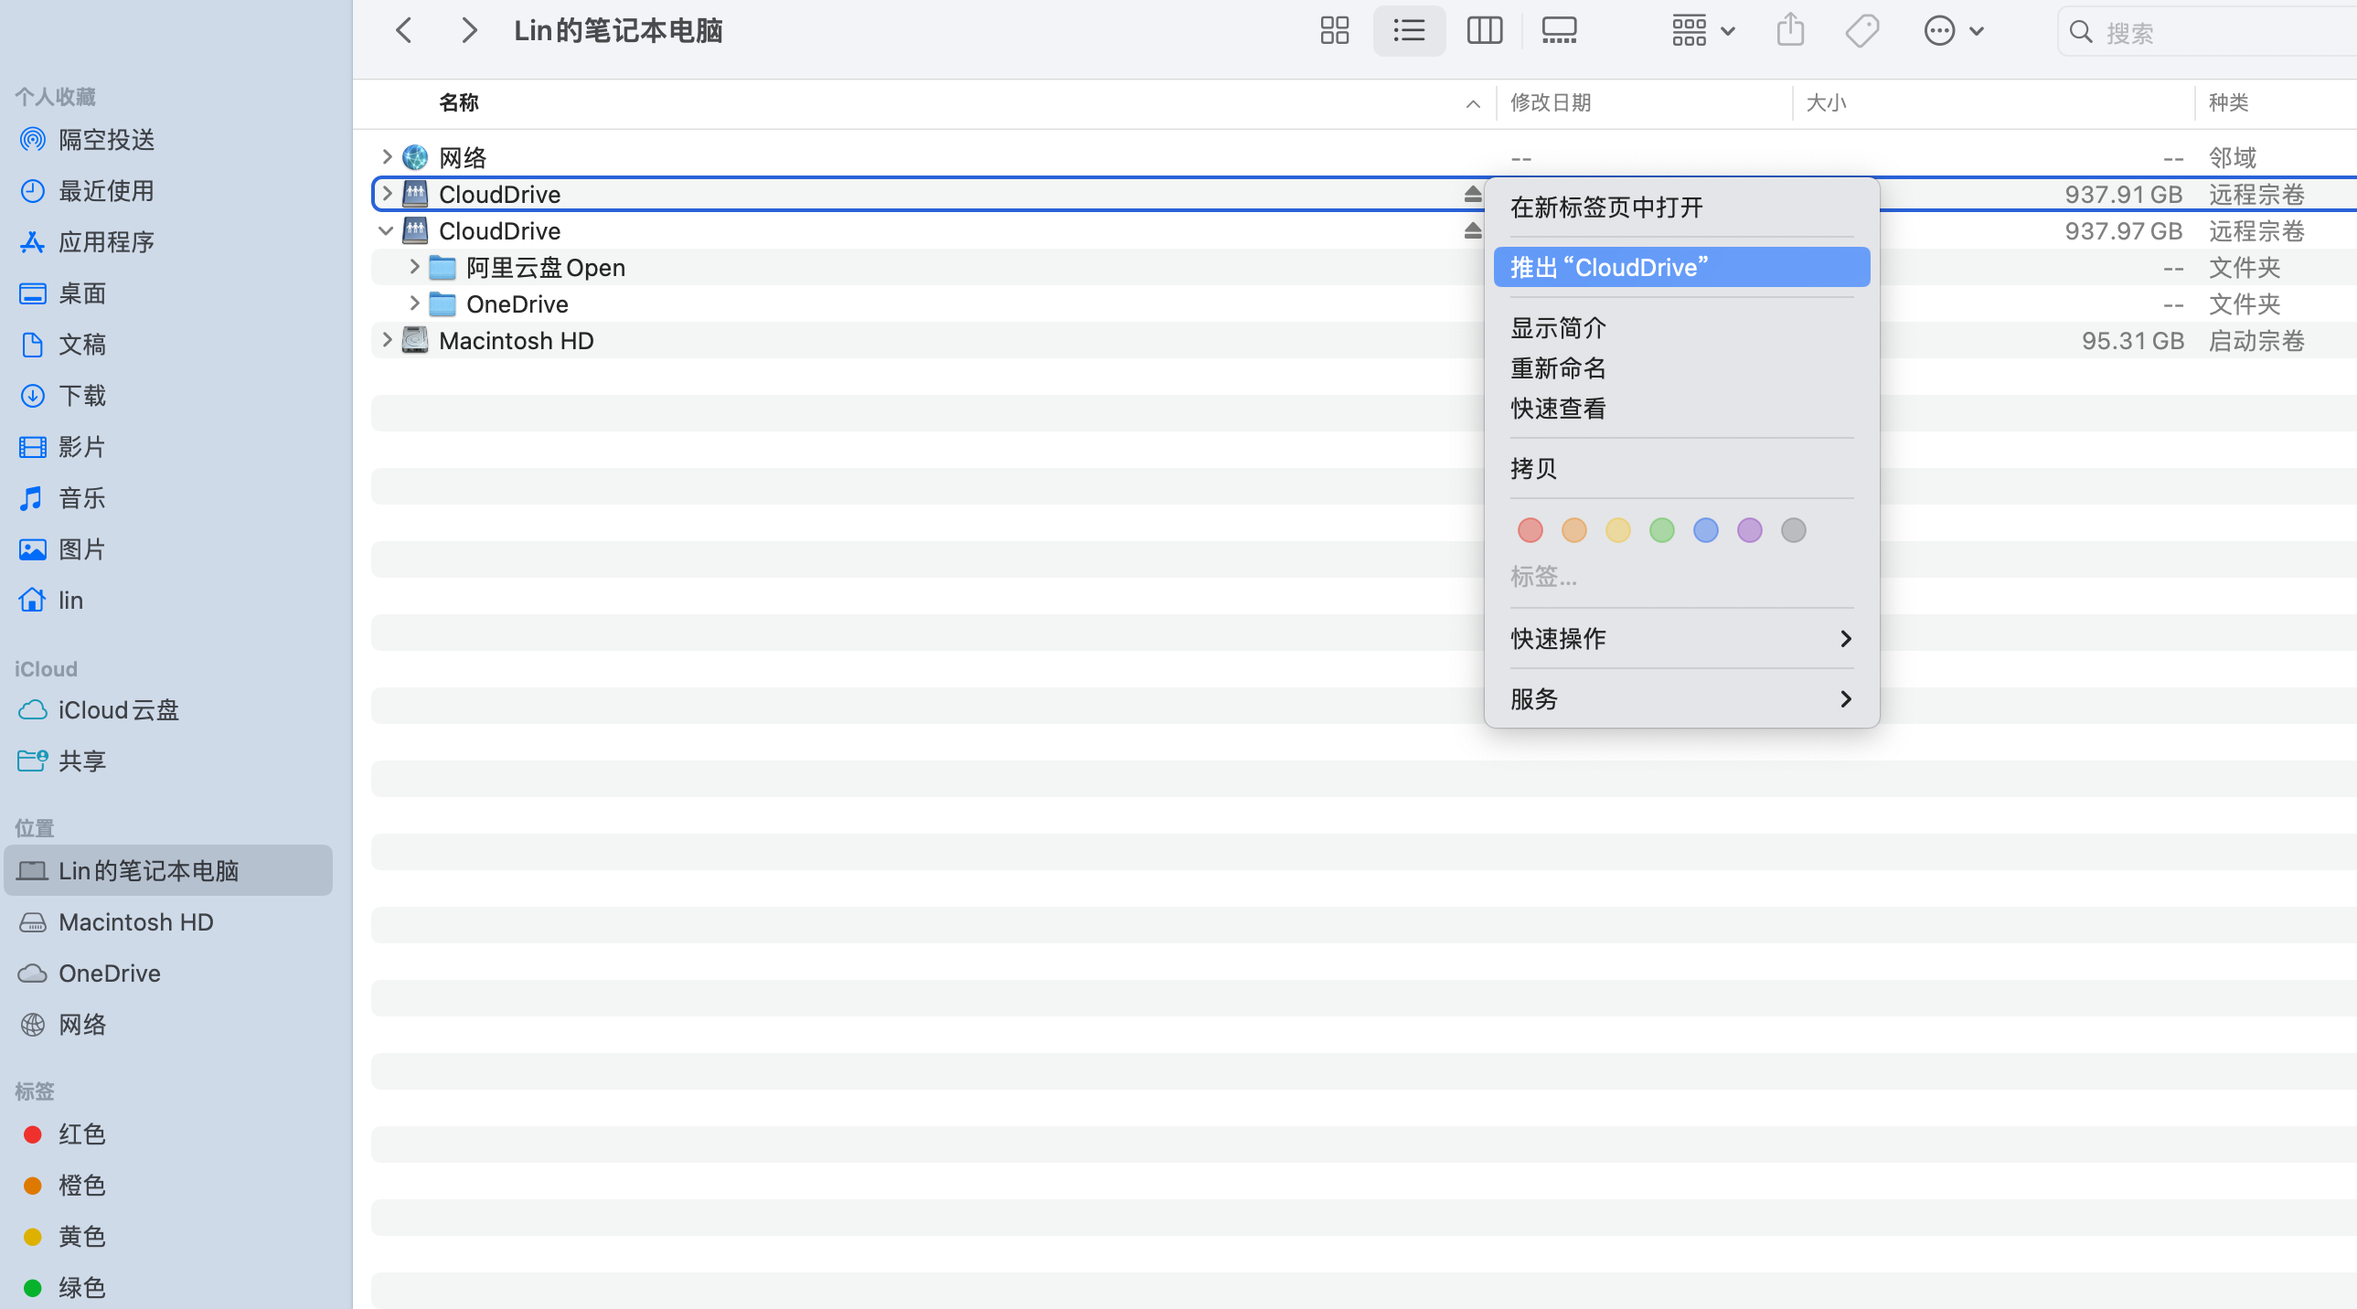Go back using the left arrow
The width and height of the screenshot is (2357, 1309).
tap(403, 31)
